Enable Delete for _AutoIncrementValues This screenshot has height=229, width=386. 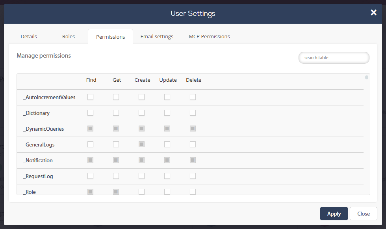(x=193, y=97)
